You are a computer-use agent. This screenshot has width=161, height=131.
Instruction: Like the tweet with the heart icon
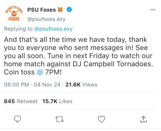(101, 119)
